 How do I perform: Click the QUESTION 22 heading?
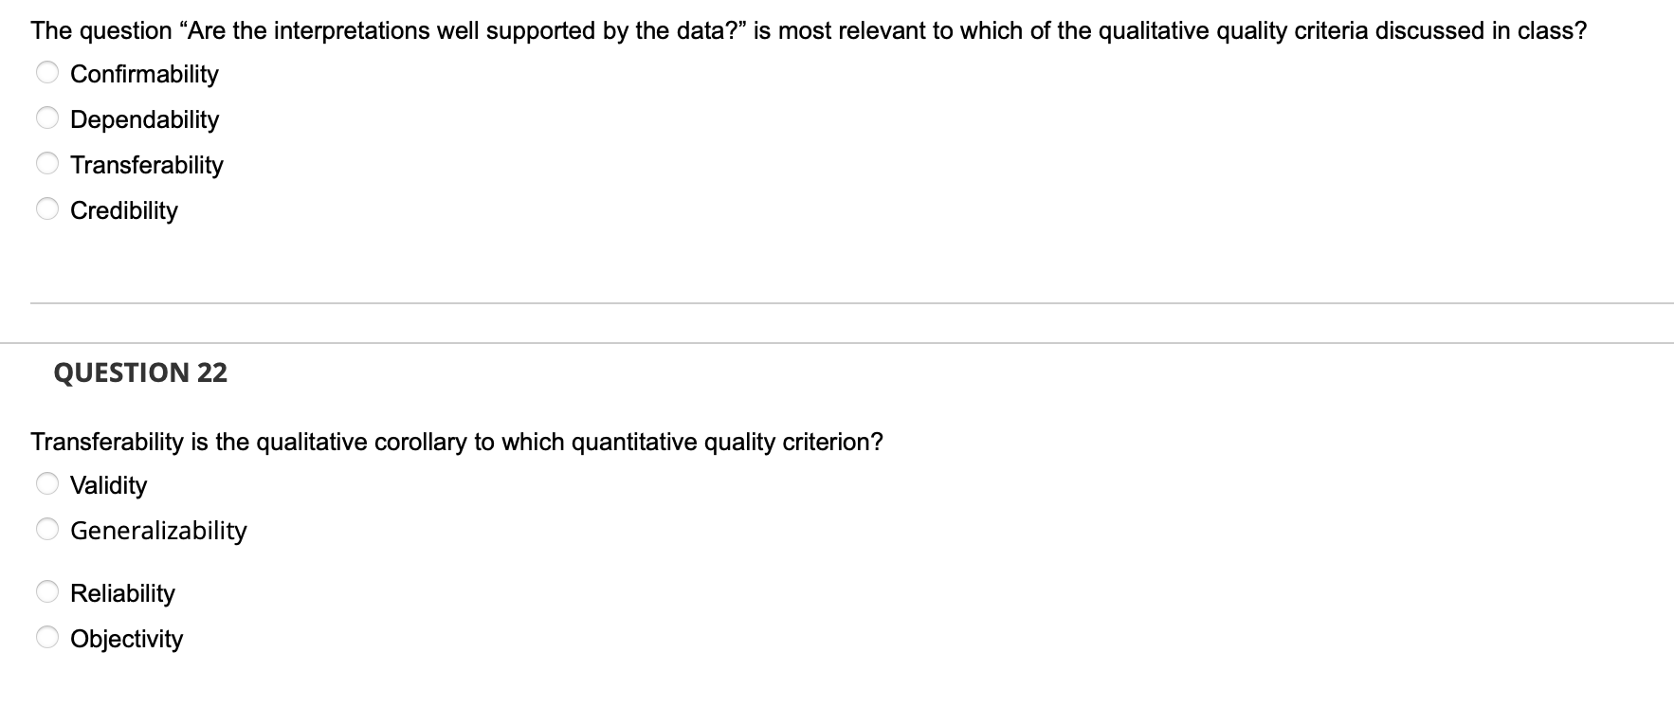pos(140,372)
